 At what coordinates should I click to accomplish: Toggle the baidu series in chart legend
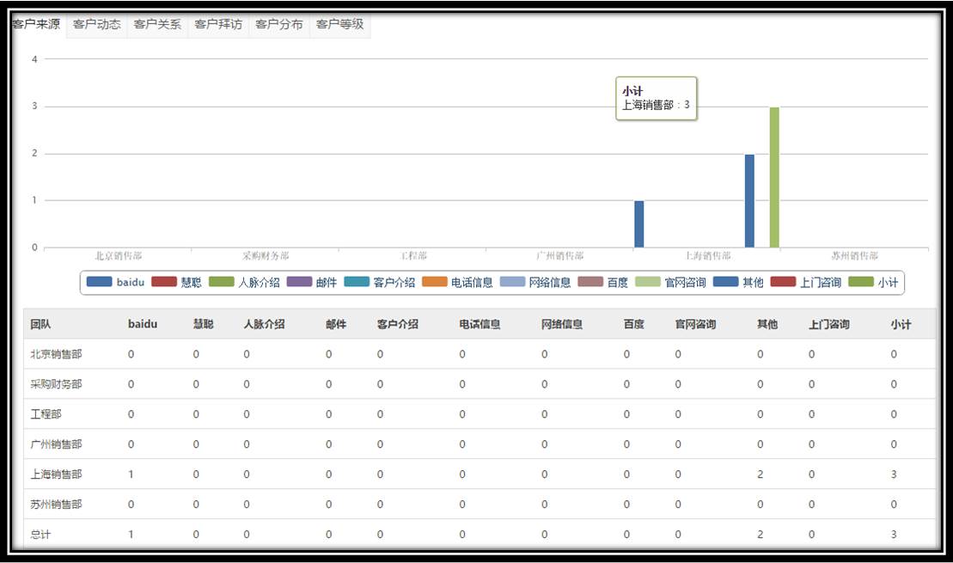[116, 282]
